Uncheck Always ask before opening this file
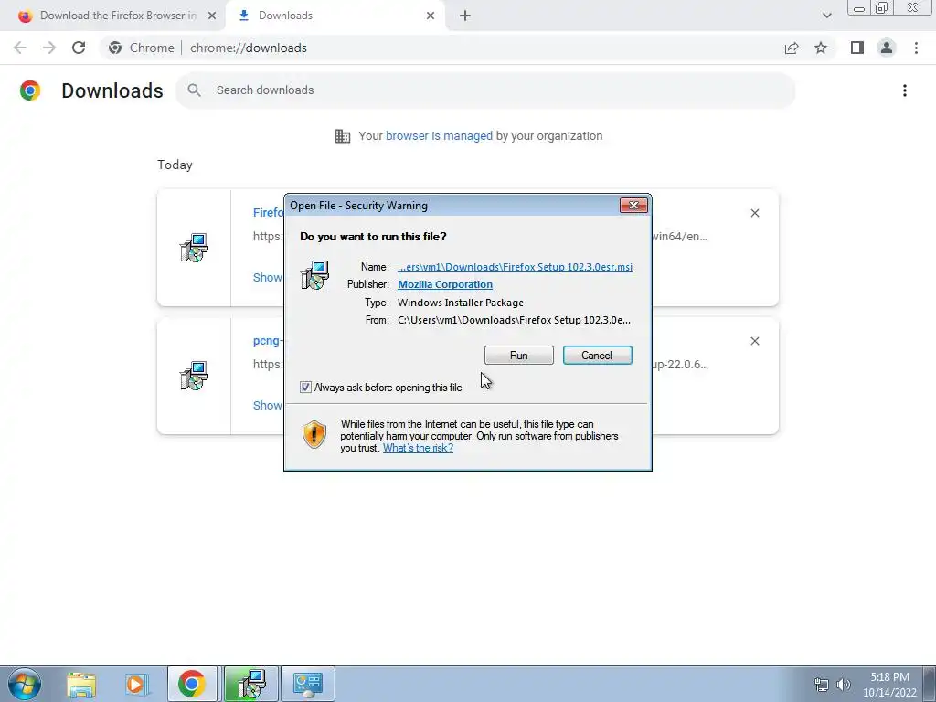The image size is (936, 702). coord(305,388)
